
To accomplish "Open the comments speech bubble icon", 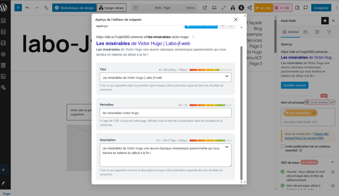I will [x=306, y=8].
